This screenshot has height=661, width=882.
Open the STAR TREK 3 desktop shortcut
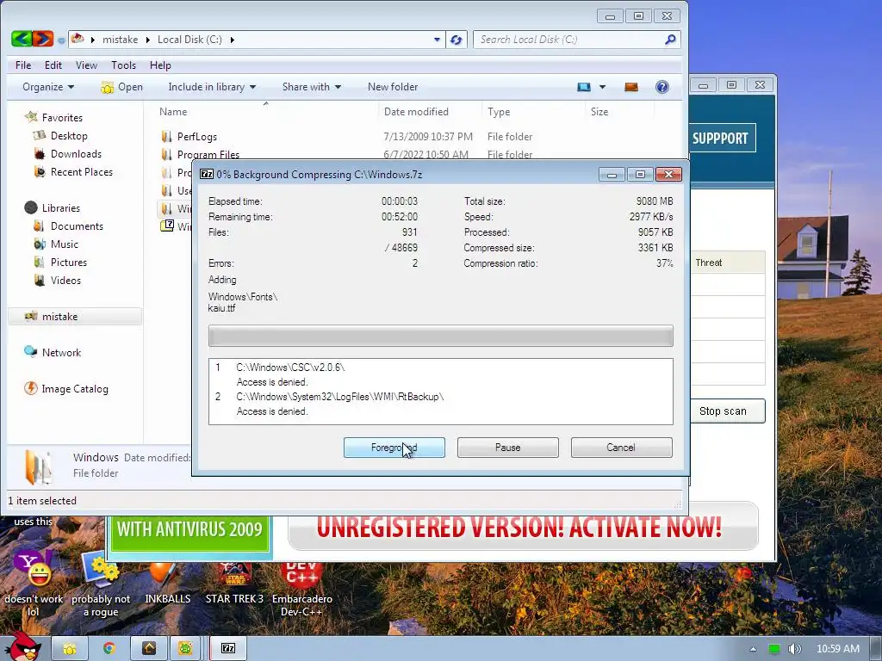pos(234,584)
